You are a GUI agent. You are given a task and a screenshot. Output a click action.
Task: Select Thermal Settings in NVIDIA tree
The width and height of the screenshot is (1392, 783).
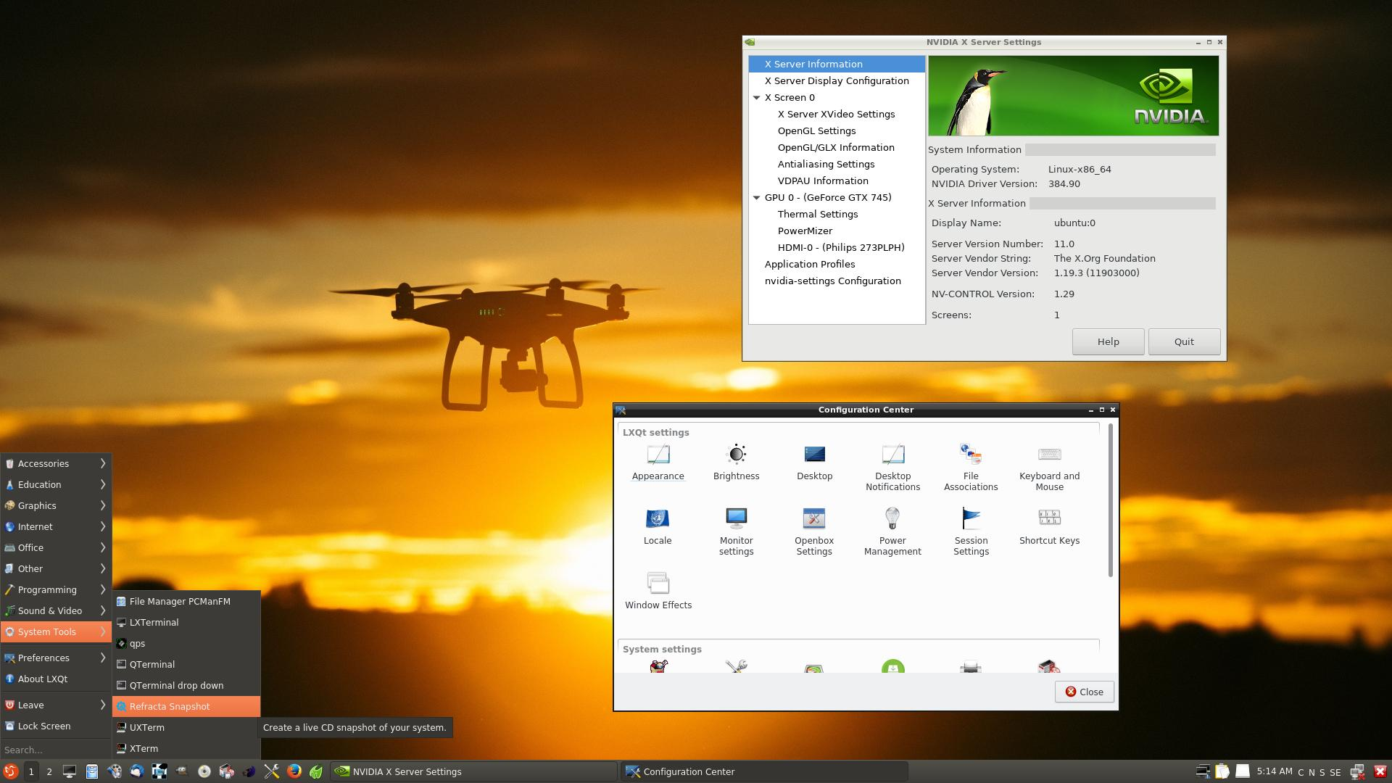point(817,214)
